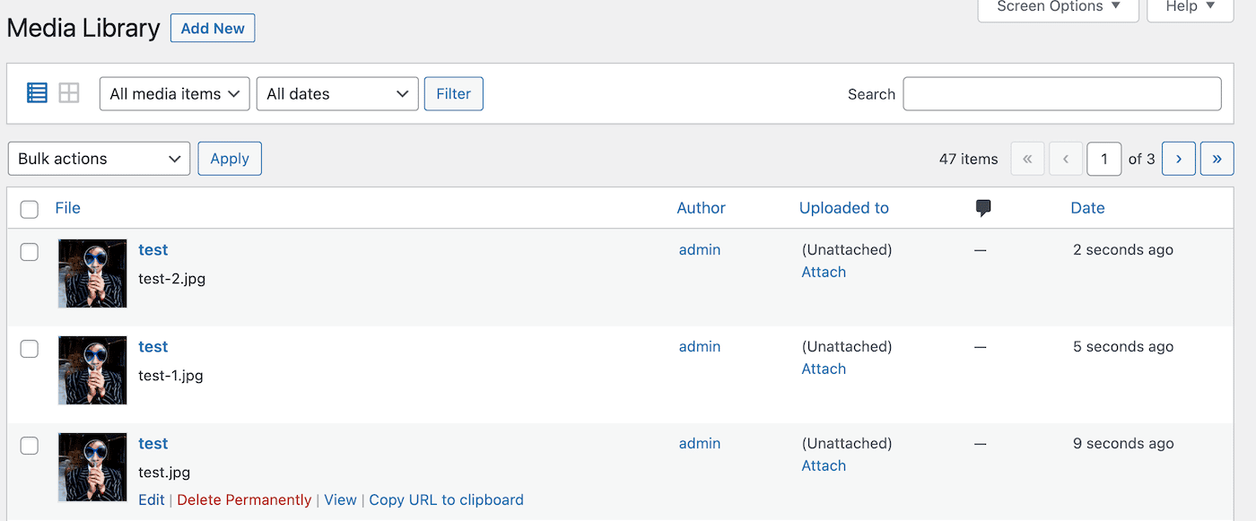Jump to last page of media
The height and width of the screenshot is (521, 1256).
click(1217, 159)
